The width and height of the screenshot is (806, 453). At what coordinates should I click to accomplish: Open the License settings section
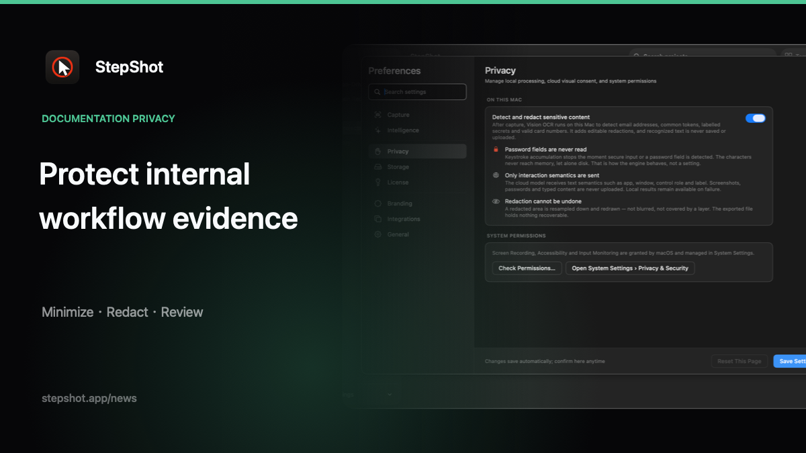click(417, 182)
